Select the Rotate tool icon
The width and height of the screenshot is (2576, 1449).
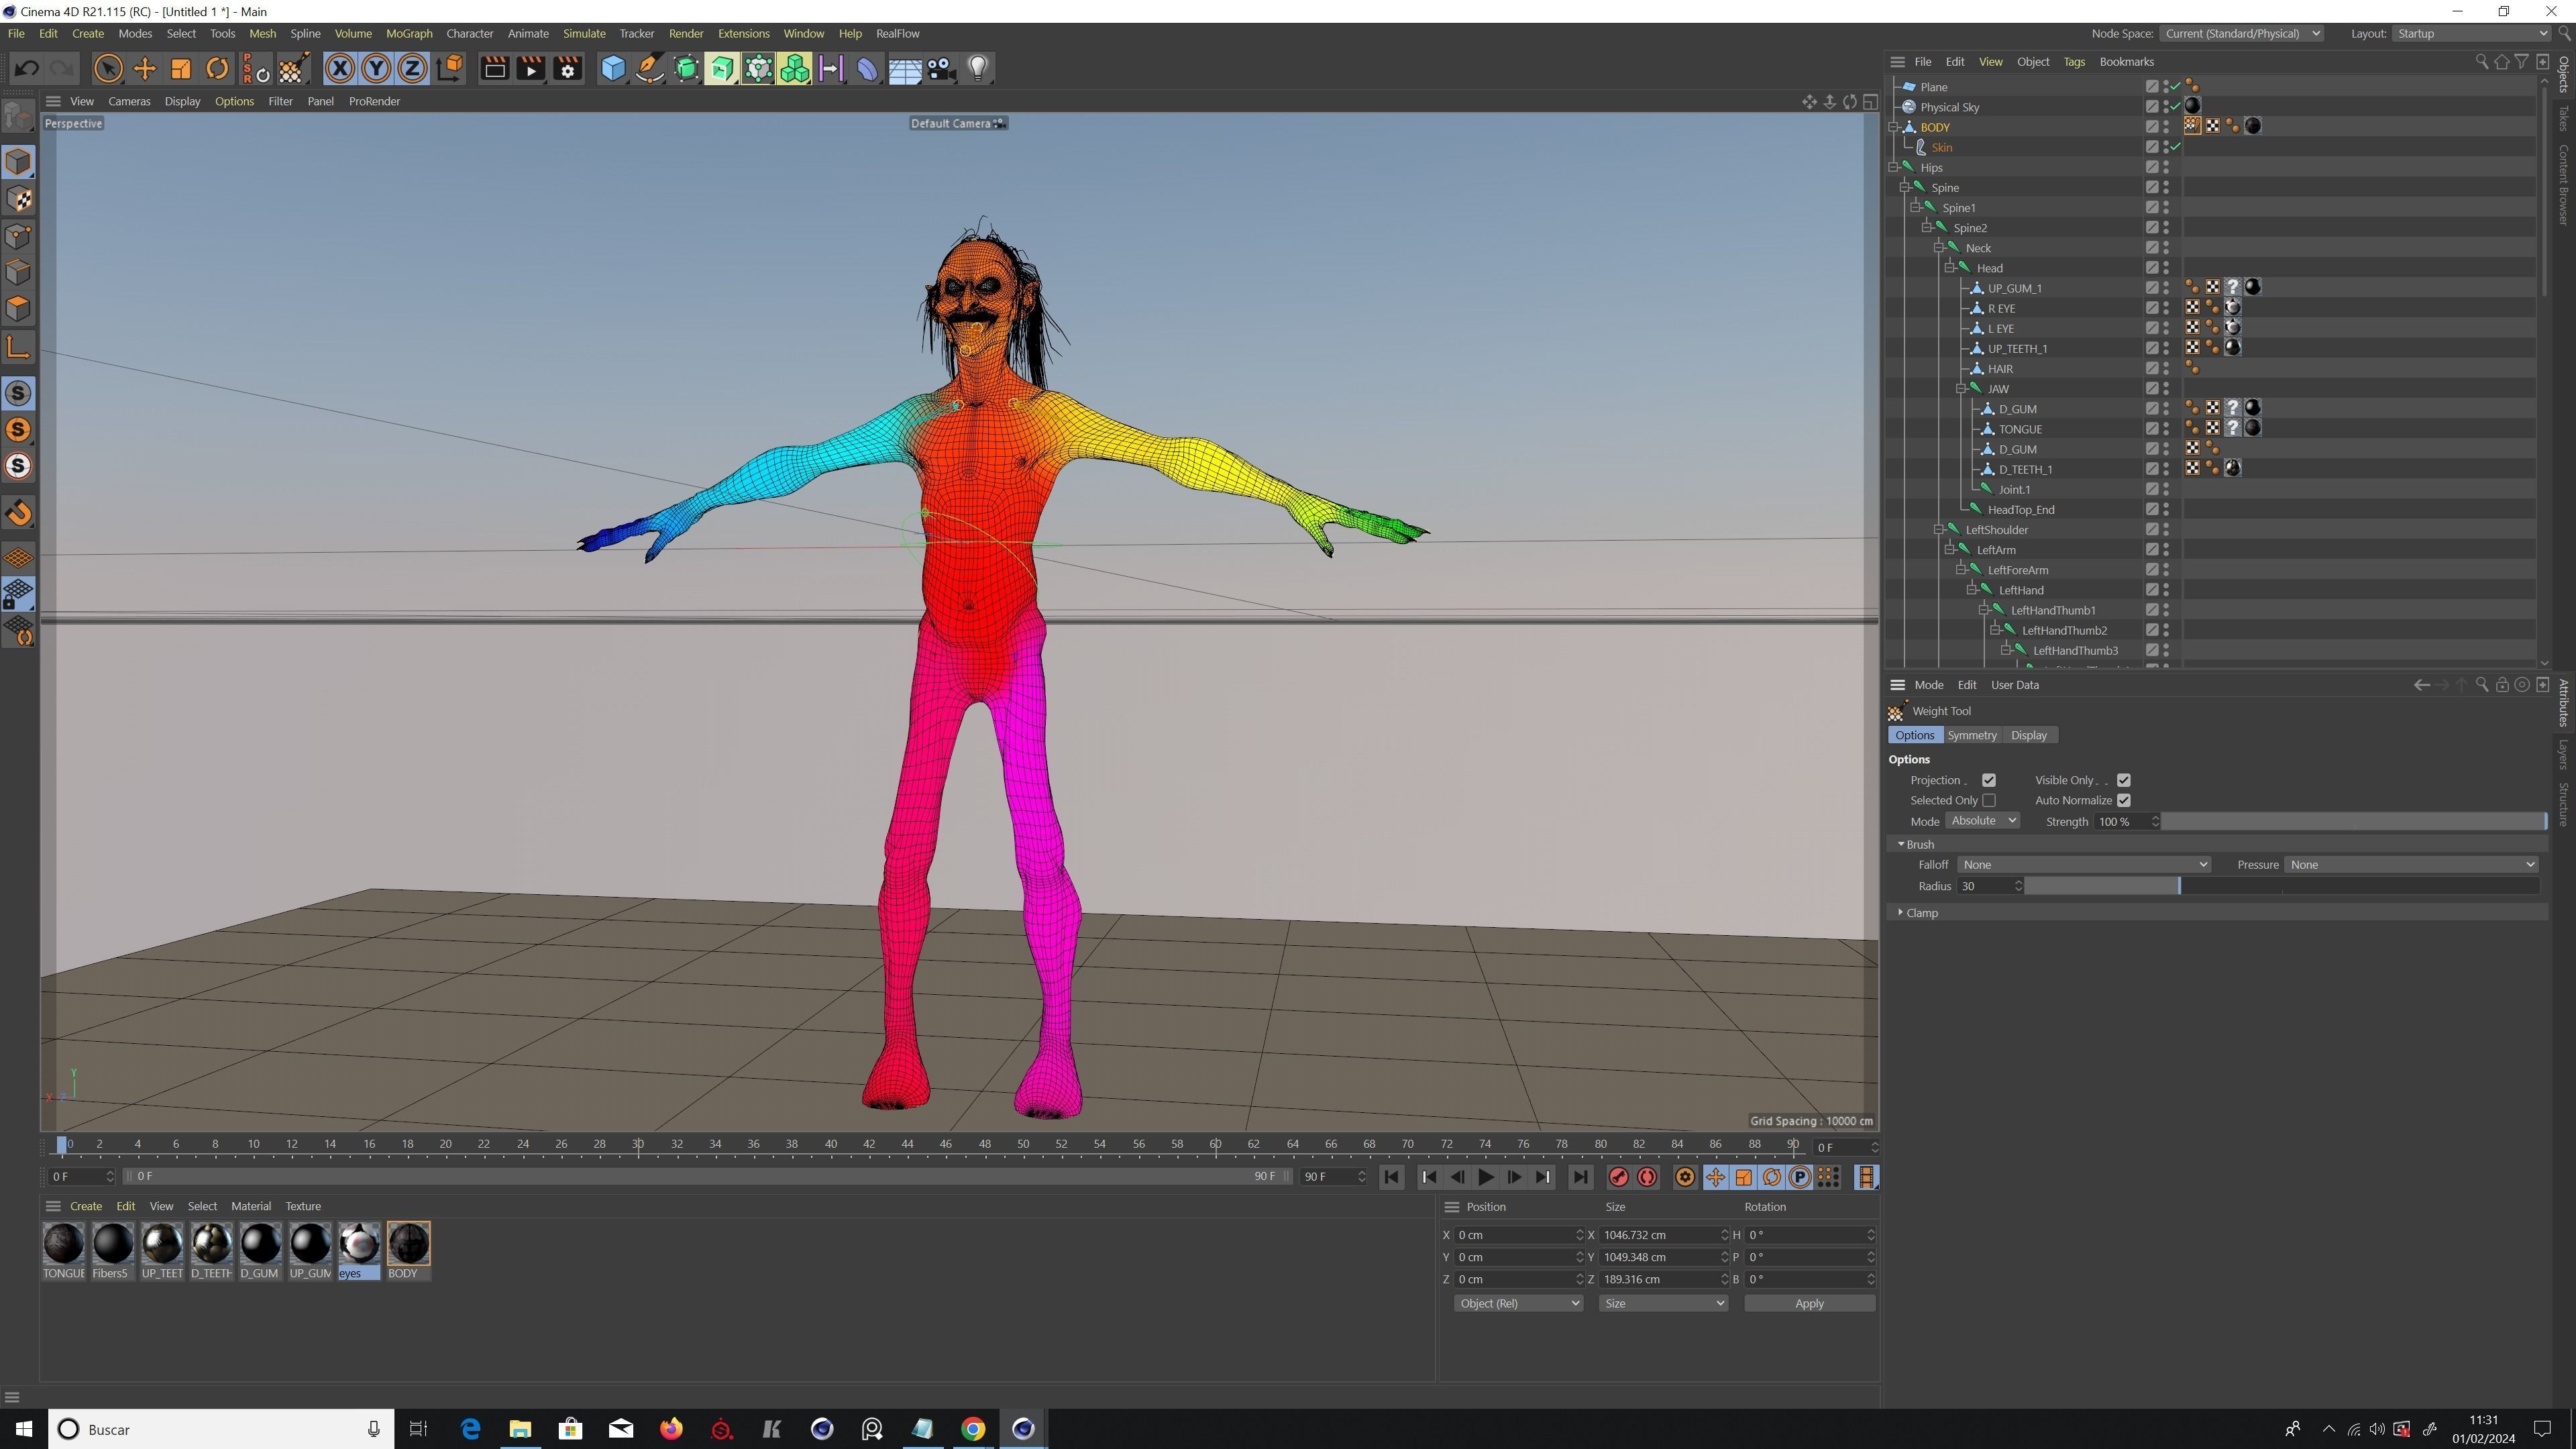[x=217, y=68]
